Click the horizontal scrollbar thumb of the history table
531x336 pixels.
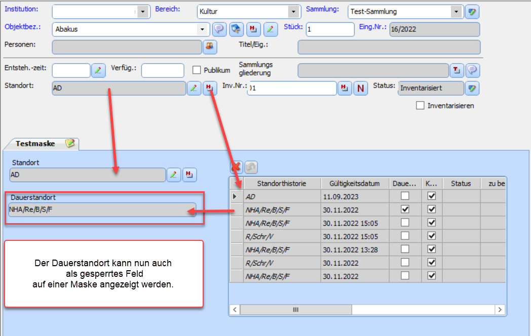[296, 310]
